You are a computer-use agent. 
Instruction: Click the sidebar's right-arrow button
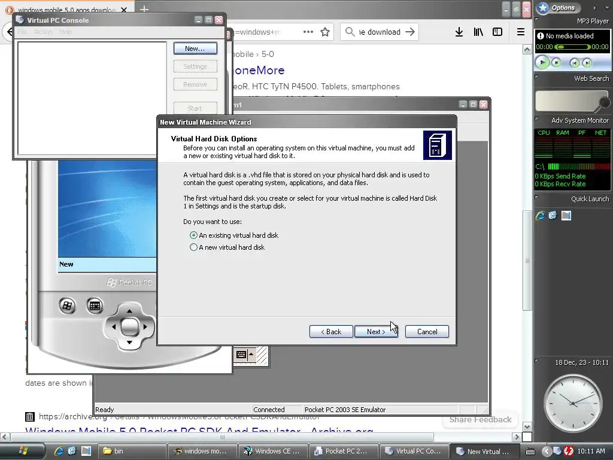point(594,8)
